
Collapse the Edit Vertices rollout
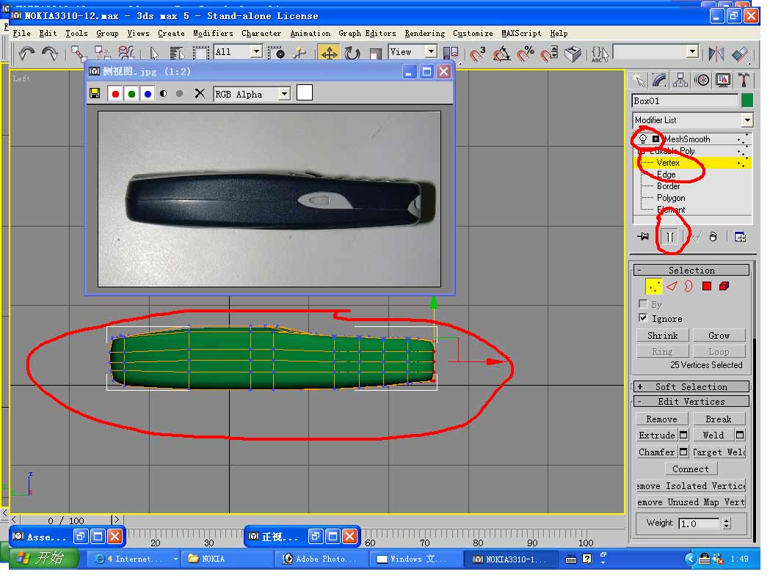691,401
